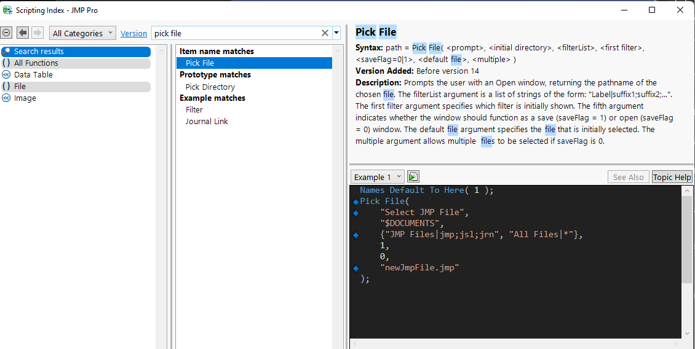Click into the "pick file" search field

click(x=234, y=33)
